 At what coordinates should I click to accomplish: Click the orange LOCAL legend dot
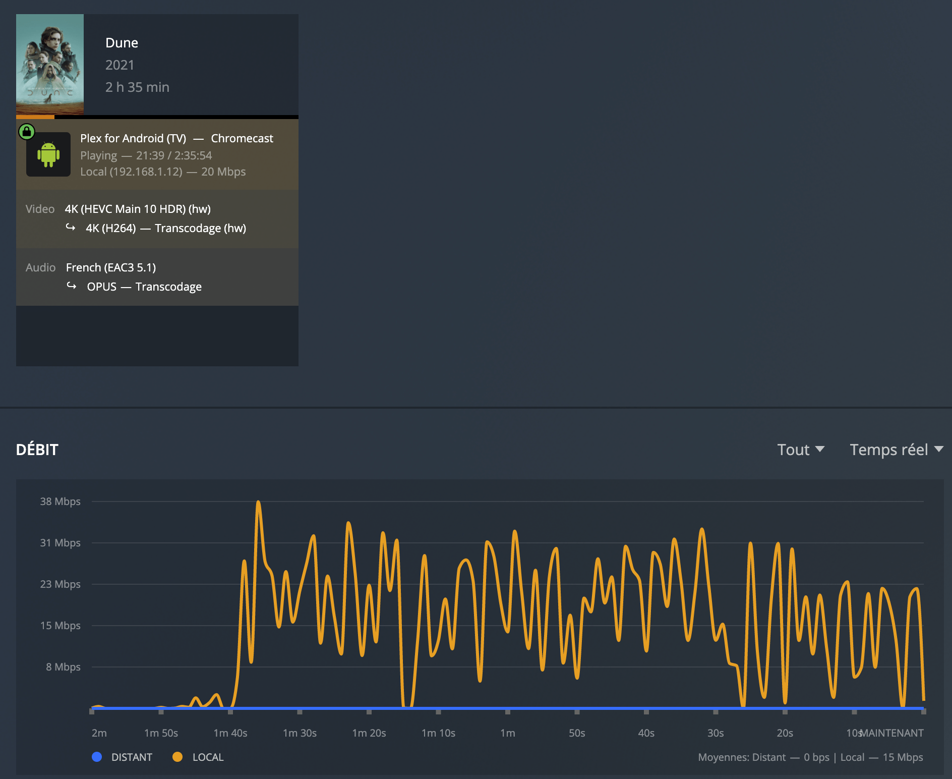pos(177,757)
